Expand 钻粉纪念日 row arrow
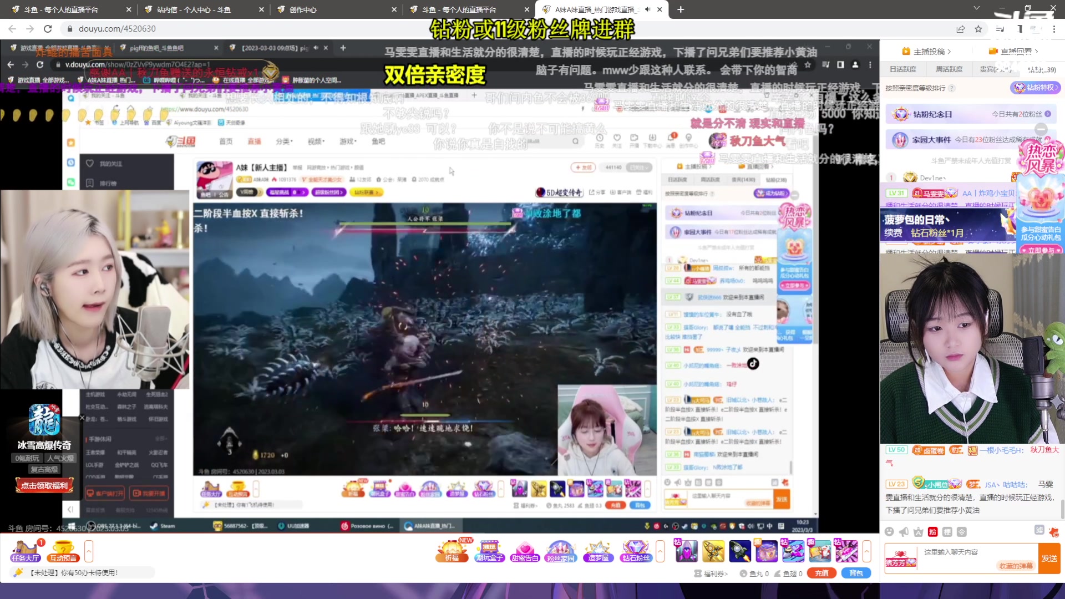 (1048, 114)
